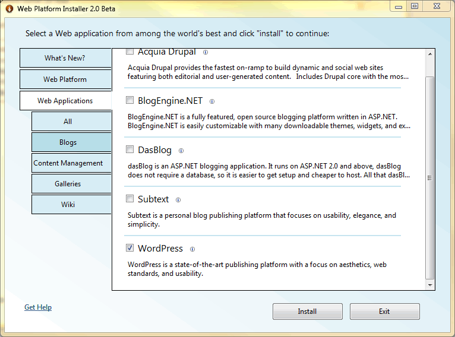
Task: Click the 'Acquia Drupal provides the fastest' description
Action: [268, 72]
